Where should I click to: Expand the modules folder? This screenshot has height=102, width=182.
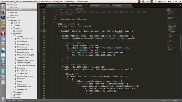[11, 92]
